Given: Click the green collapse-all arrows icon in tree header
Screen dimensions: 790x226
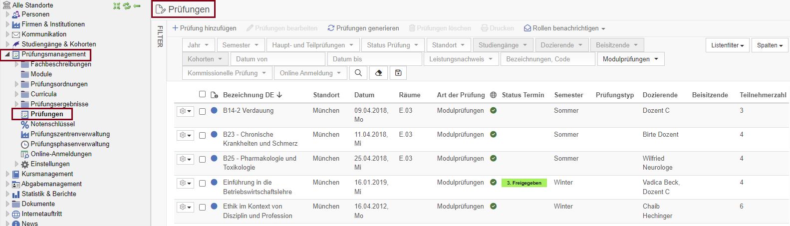Looking at the screenshot, I should point(117,5).
